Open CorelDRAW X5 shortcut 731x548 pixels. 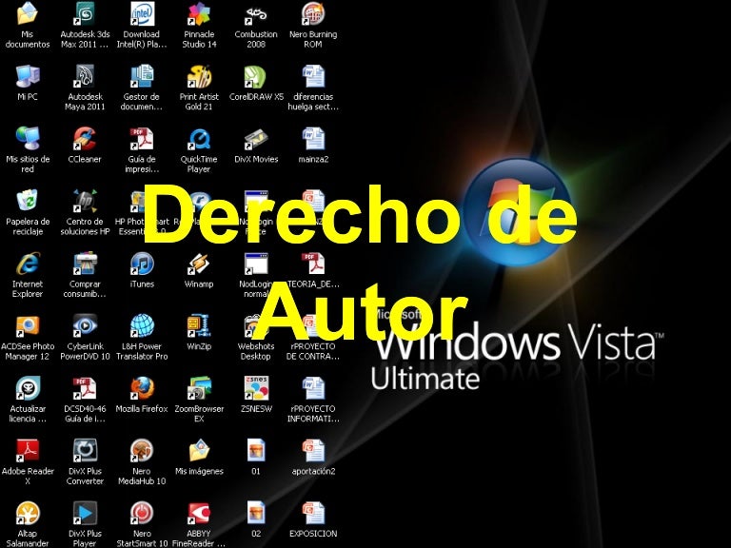[256, 76]
